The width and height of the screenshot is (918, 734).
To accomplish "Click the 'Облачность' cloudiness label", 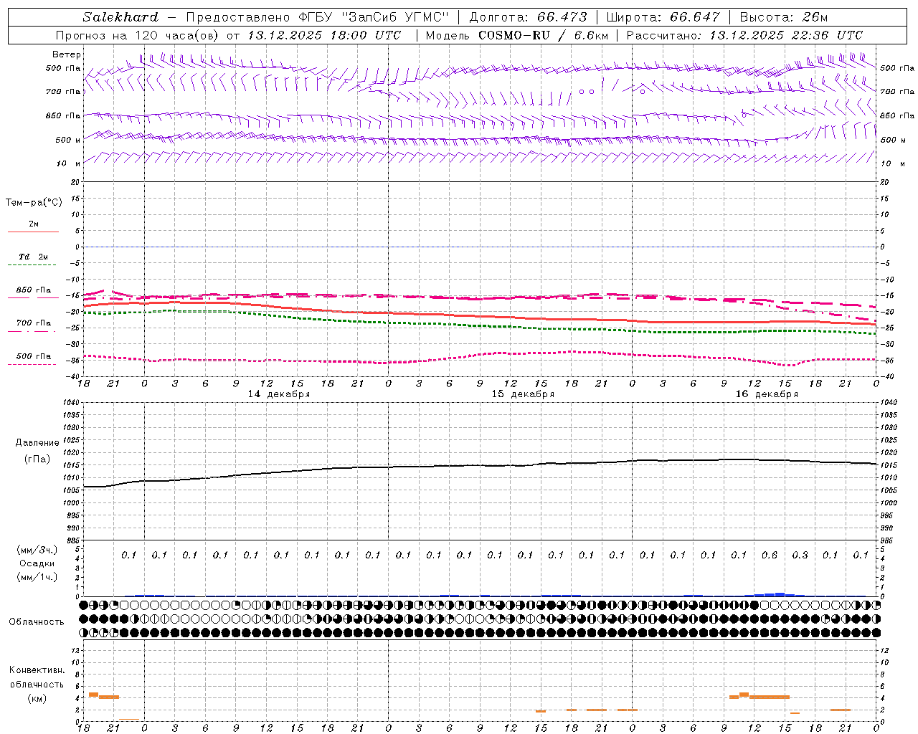I will (37, 622).
